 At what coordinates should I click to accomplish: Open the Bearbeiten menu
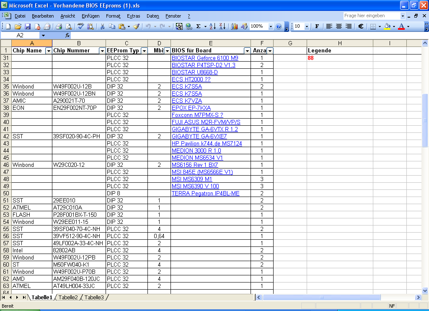pyautogui.click(x=43, y=16)
